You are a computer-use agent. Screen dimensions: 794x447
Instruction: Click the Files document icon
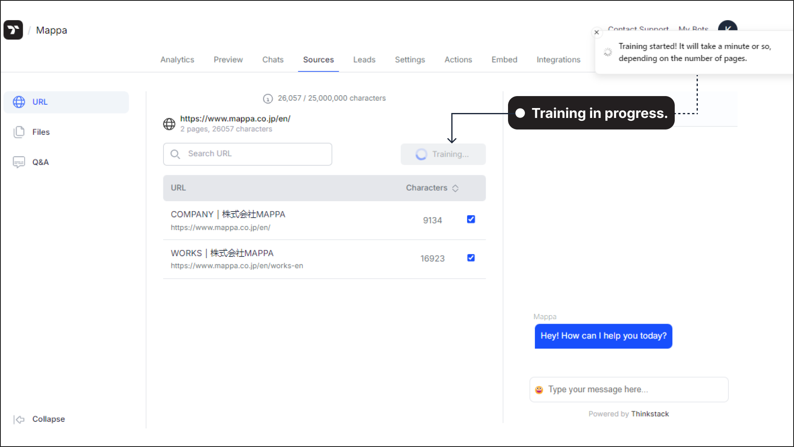[19, 132]
